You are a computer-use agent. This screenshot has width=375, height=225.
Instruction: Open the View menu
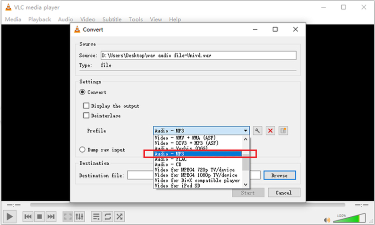[x=156, y=19]
